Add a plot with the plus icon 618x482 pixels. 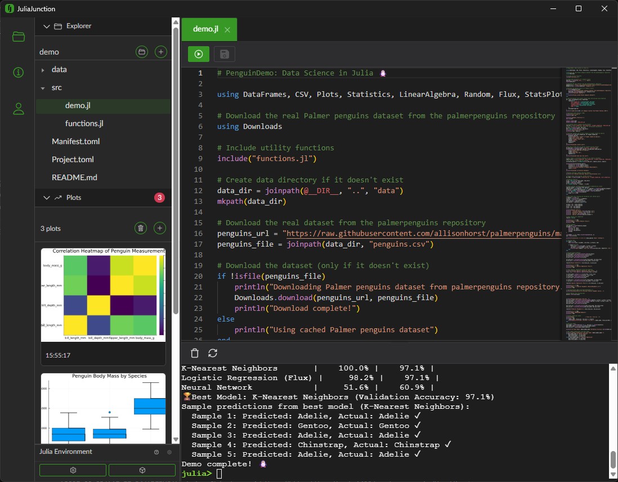[160, 228]
